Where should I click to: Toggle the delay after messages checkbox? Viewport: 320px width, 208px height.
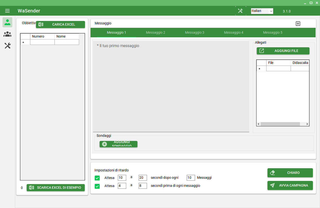point(97,178)
